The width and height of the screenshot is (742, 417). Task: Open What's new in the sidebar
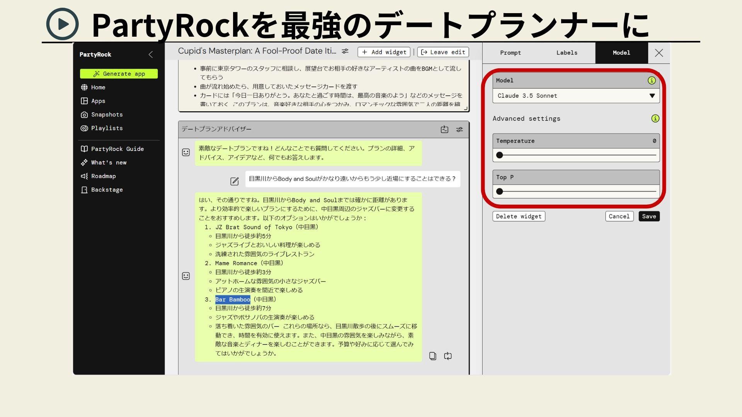109,163
